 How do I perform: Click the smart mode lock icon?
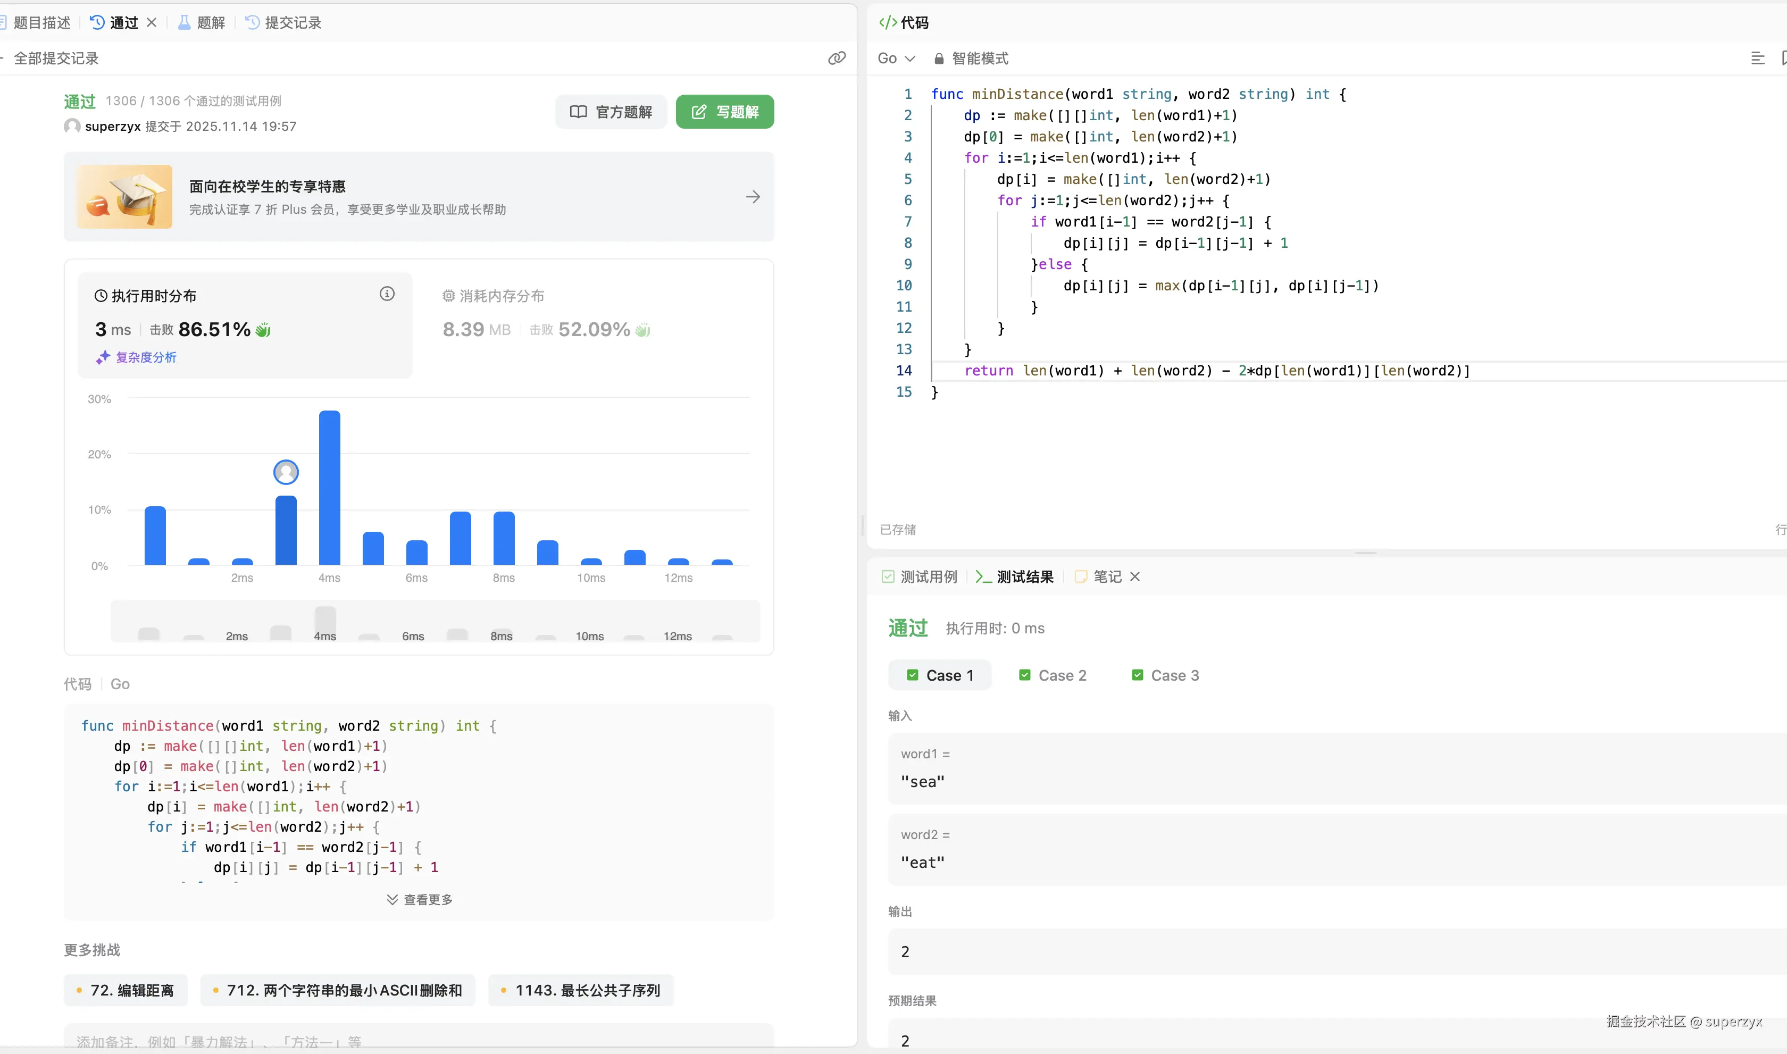pos(939,59)
